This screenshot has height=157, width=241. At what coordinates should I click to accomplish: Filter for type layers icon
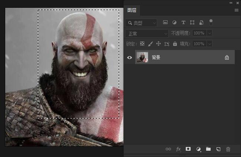183,23
